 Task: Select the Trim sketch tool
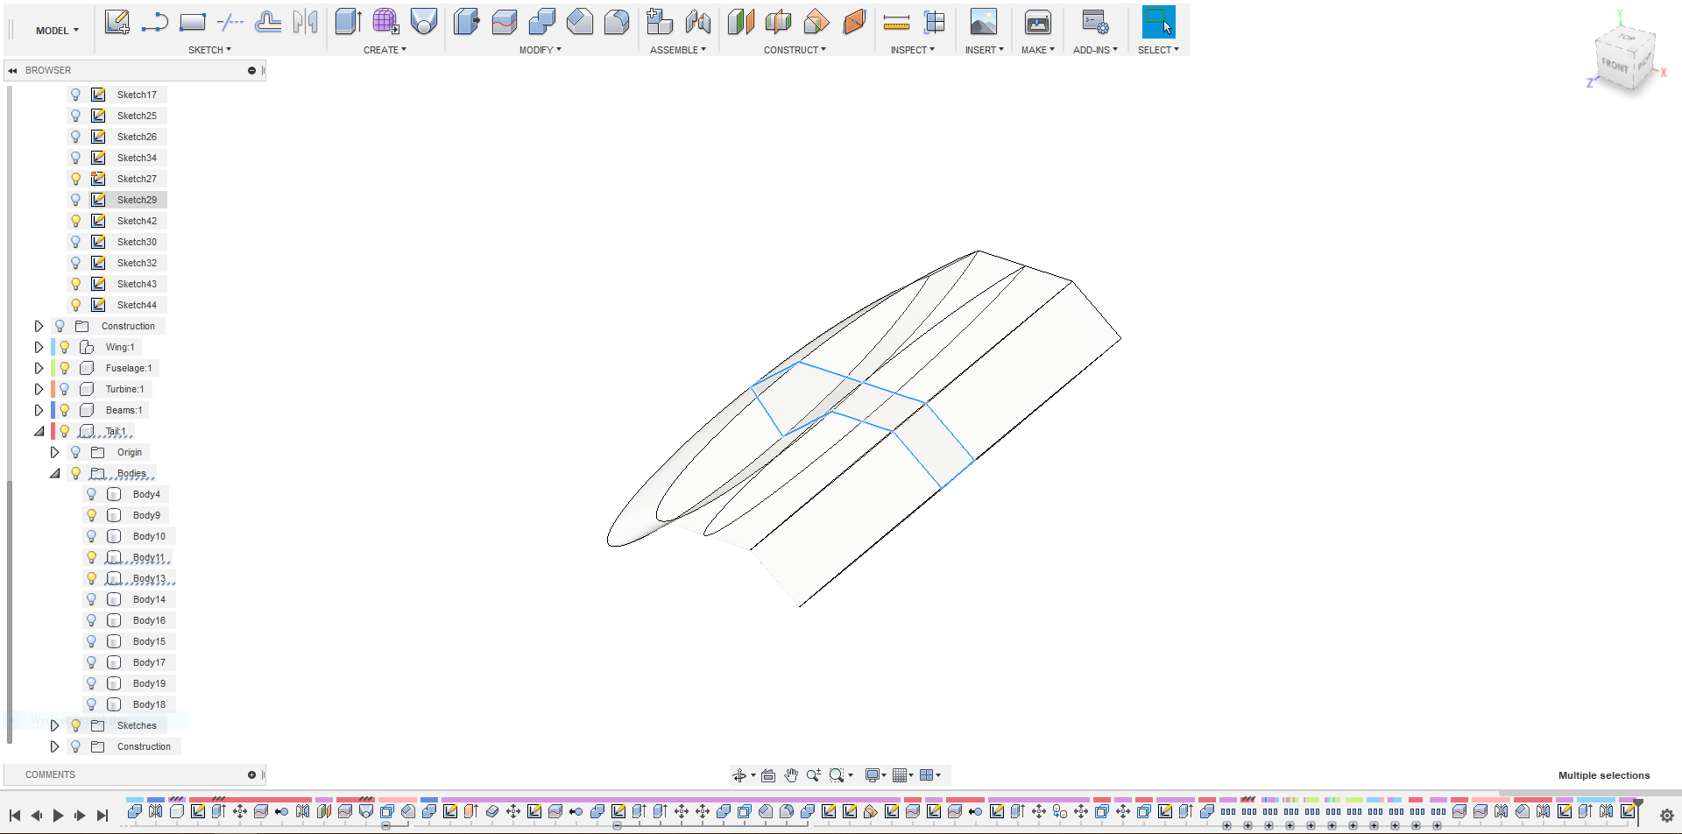(230, 22)
